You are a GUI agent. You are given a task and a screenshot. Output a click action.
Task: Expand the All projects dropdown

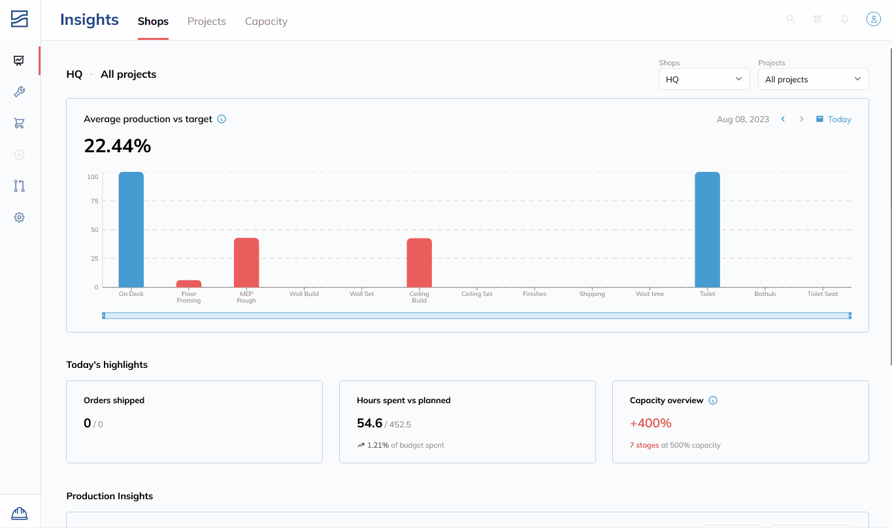click(x=813, y=79)
